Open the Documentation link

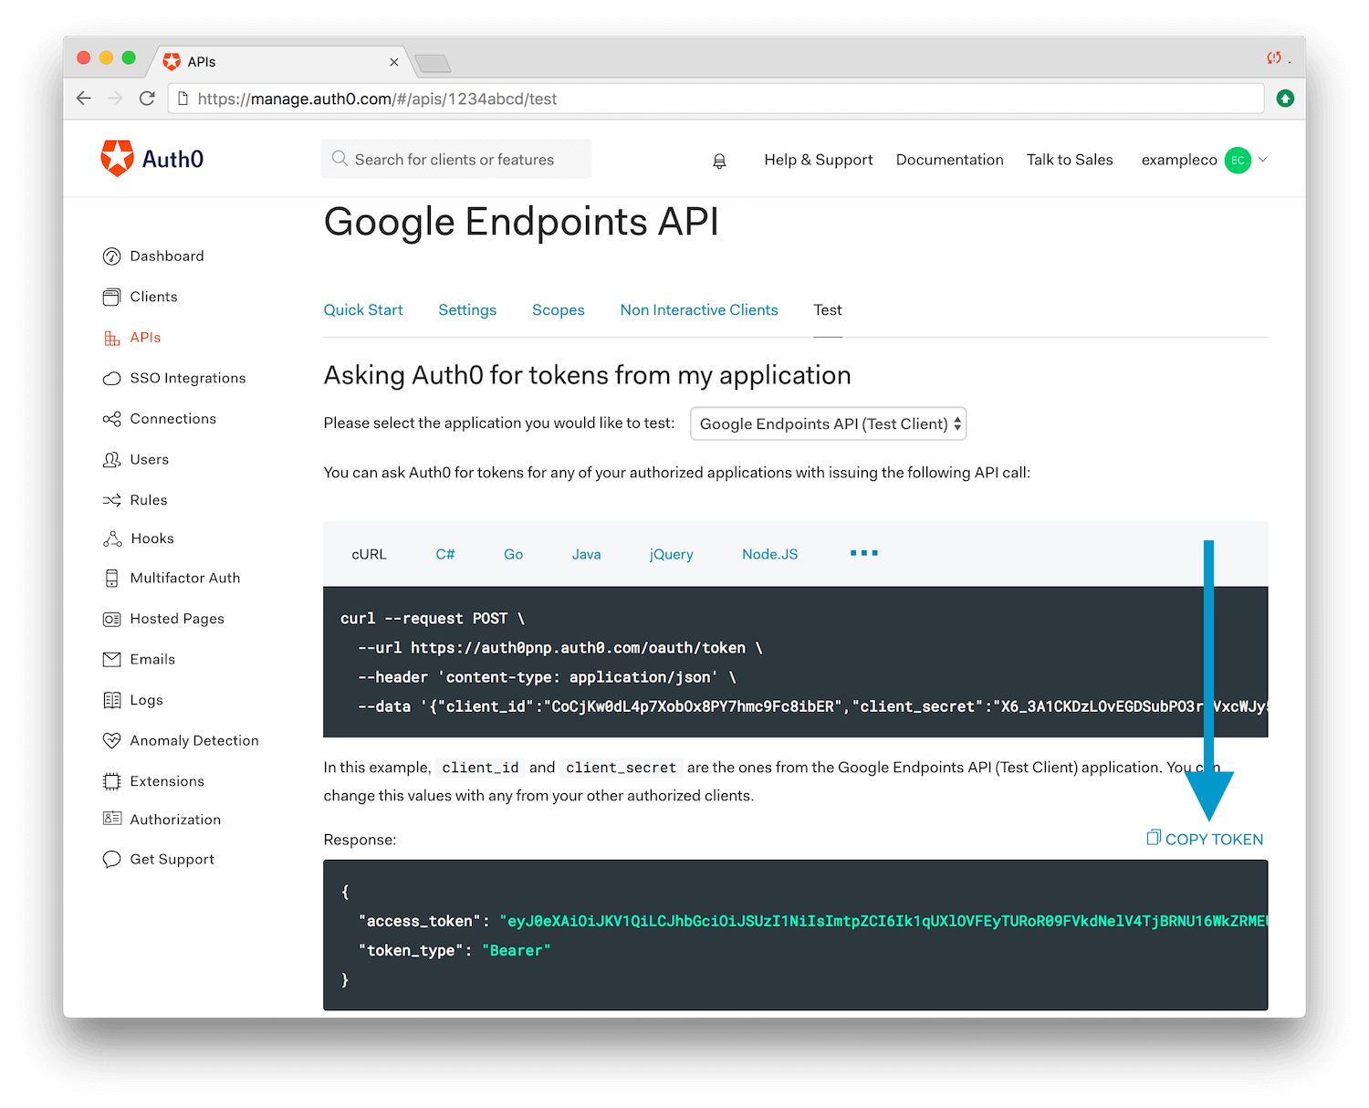point(949,160)
